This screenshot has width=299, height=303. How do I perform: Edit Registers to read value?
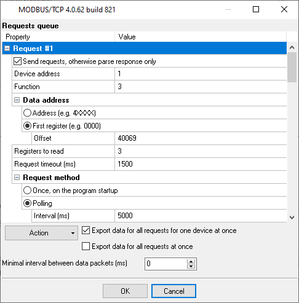pos(201,151)
